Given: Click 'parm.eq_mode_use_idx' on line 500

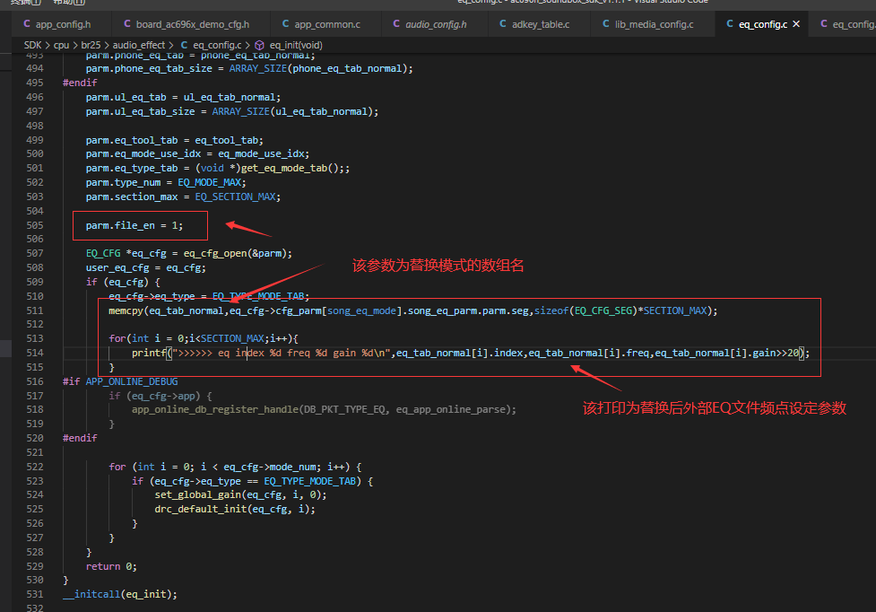Looking at the screenshot, I should [143, 153].
